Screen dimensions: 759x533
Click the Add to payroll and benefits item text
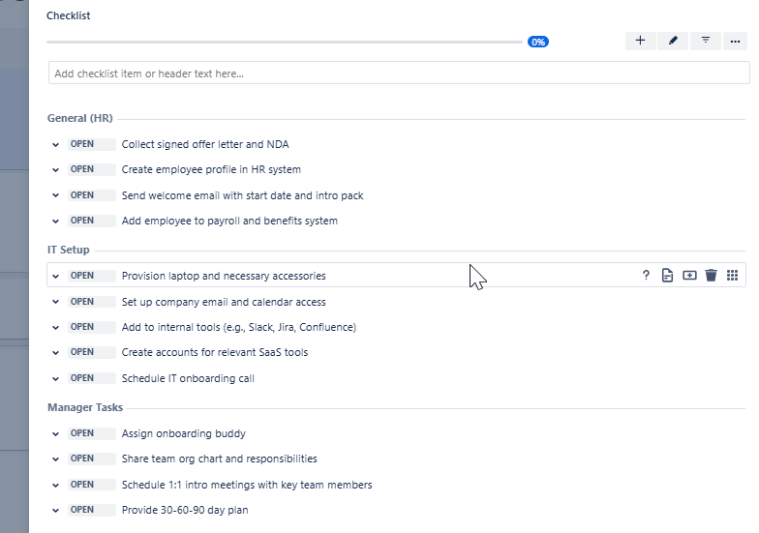pyautogui.click(x=229, y=221)
